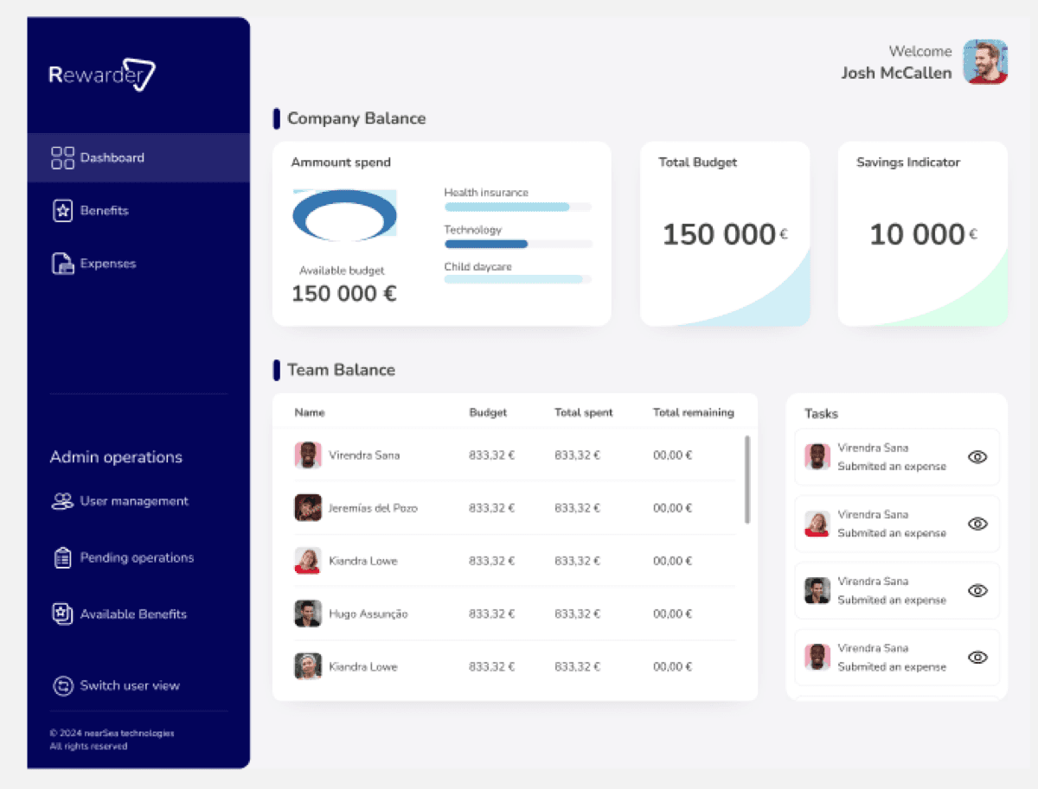Click the Dashboard grid icon in sidebar
This screenshot has width=1038, height=789.
tap(62, 157)
